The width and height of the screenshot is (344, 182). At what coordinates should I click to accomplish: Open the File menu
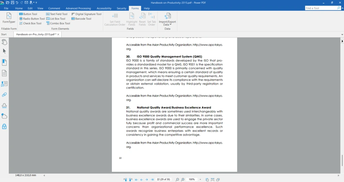pos(6,8)
